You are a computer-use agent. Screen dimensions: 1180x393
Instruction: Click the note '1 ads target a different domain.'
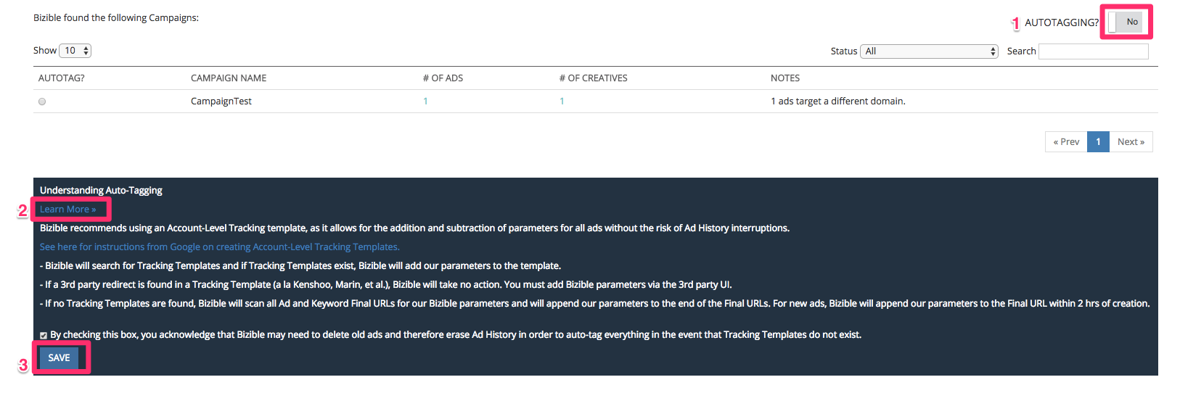838,102
